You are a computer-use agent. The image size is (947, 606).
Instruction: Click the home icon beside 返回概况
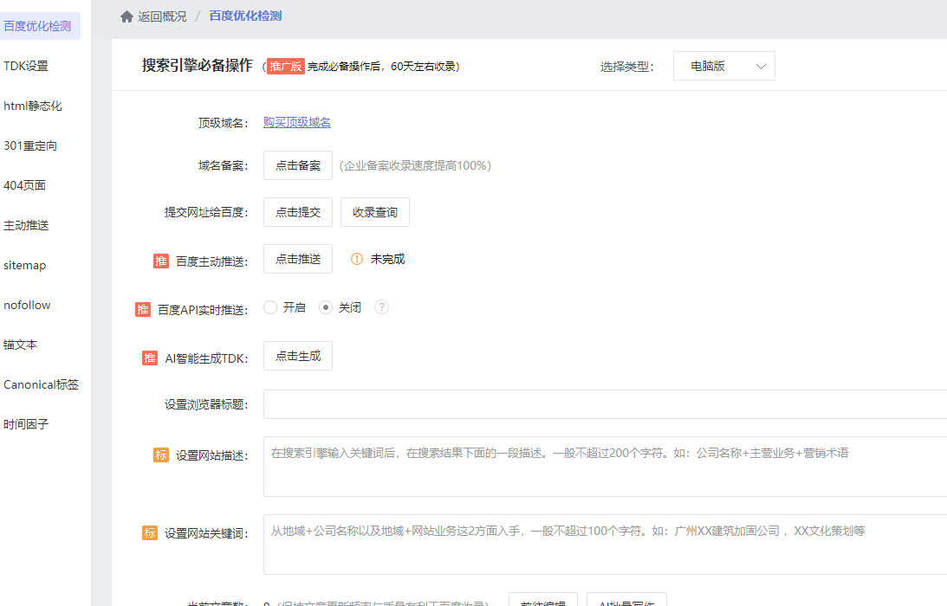[x=126, y=16]
